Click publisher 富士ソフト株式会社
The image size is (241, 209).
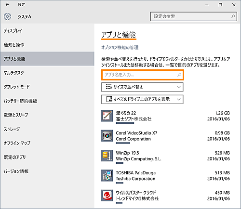coord(134,119)
